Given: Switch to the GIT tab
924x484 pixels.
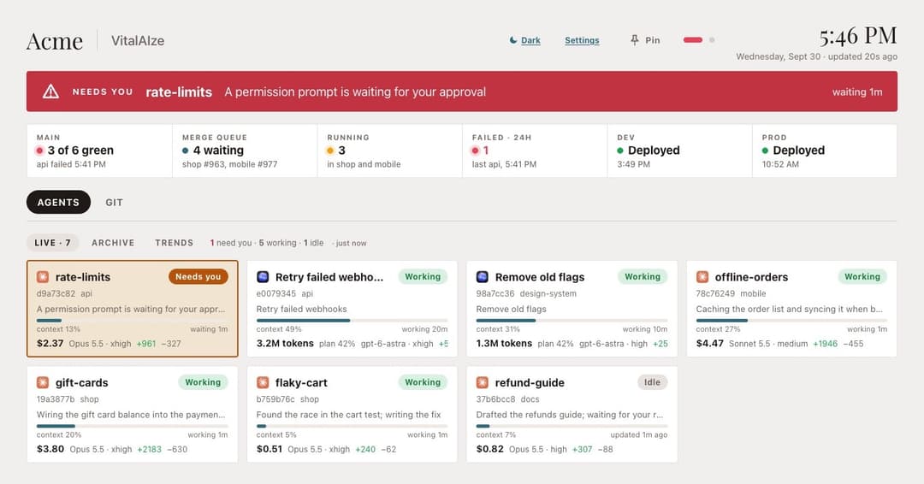Looking at the screenshot, I should coord(115,202).
